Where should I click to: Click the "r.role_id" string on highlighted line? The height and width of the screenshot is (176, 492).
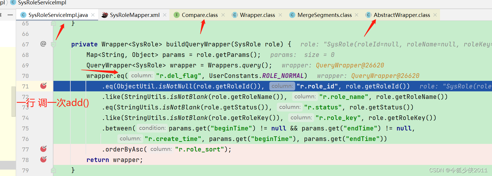(x=317, y=86)
